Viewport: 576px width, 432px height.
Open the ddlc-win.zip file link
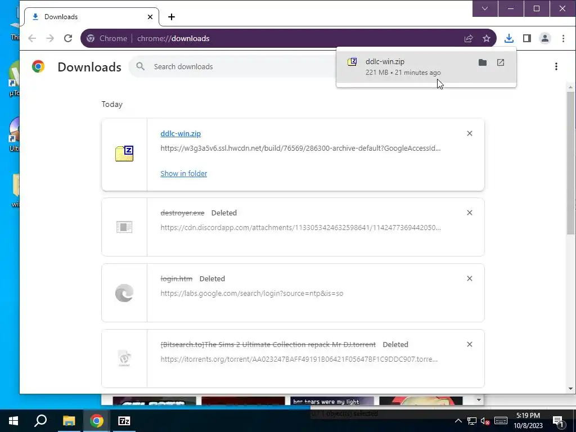(181, 134)
